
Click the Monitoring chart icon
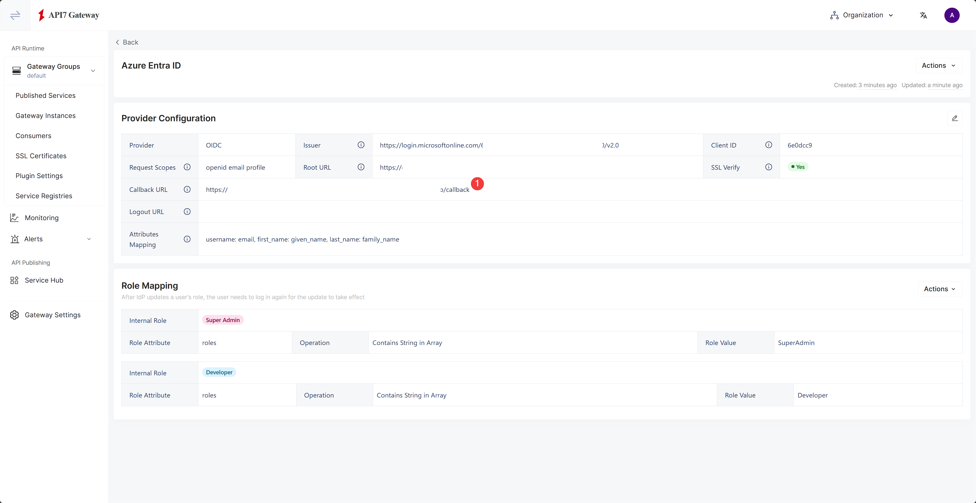click(14, 218)
